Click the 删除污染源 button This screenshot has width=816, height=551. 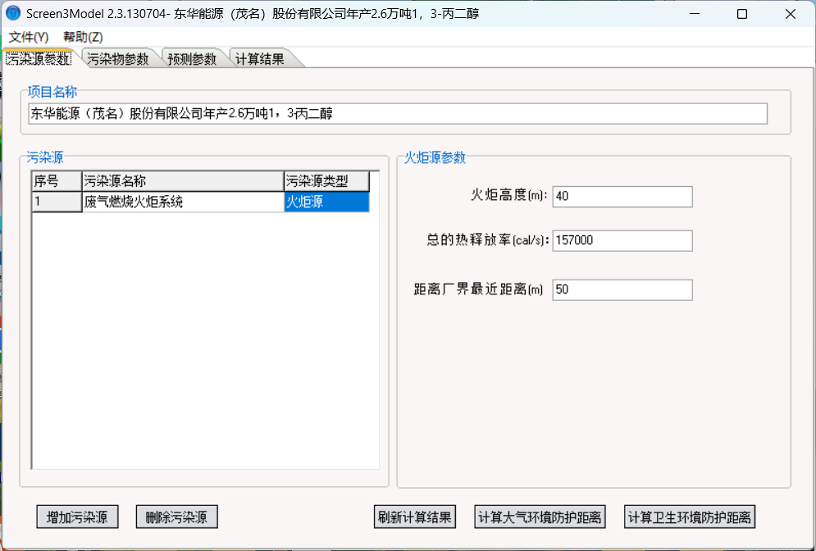pos(177,517)
